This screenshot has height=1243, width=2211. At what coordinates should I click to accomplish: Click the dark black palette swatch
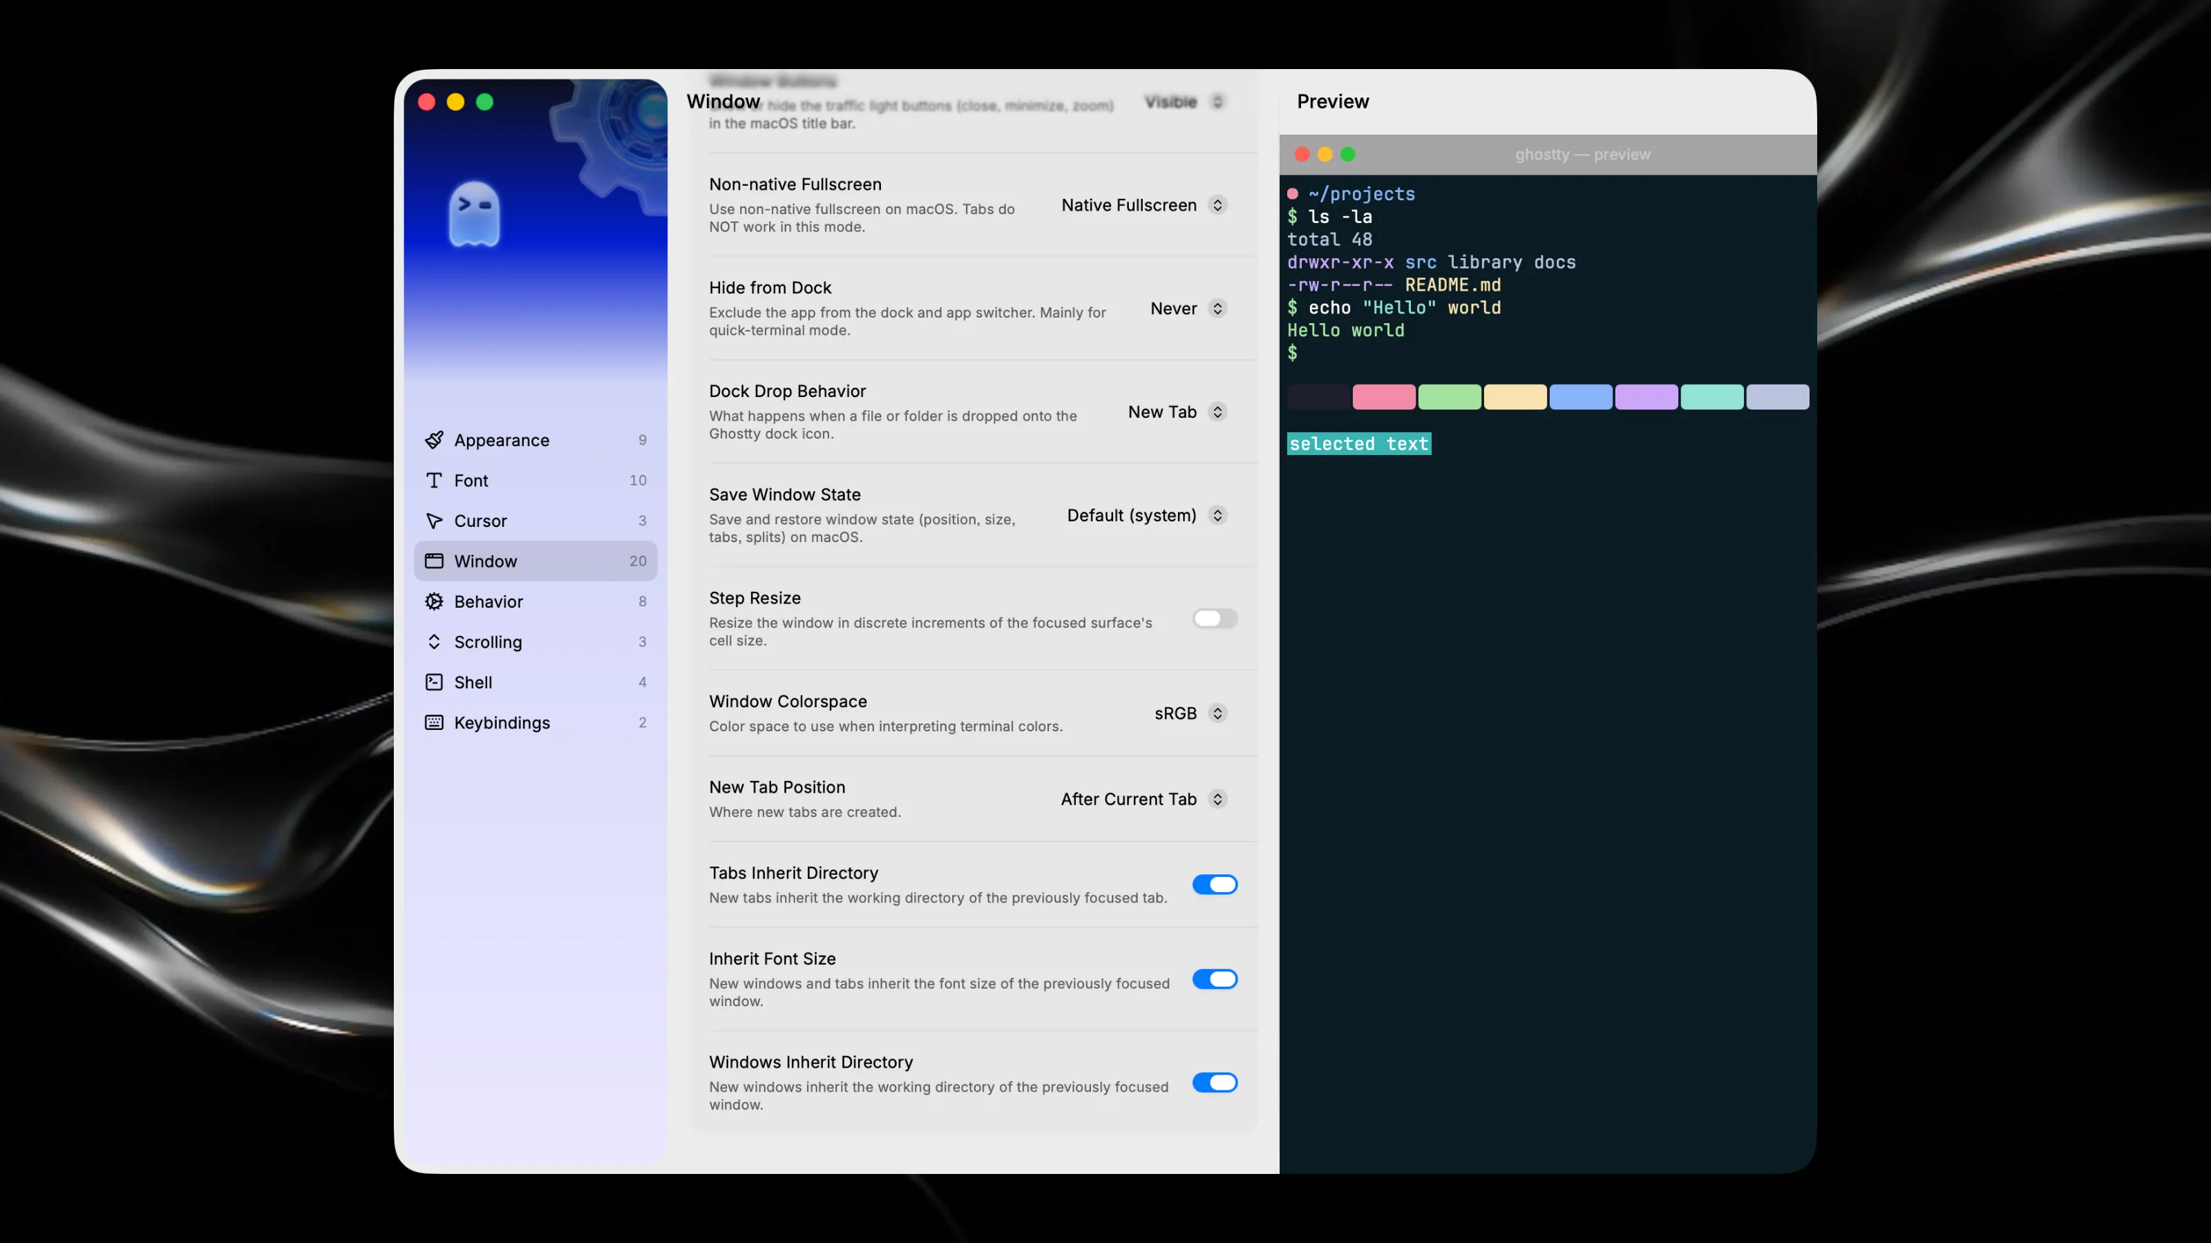[1318, 397]
